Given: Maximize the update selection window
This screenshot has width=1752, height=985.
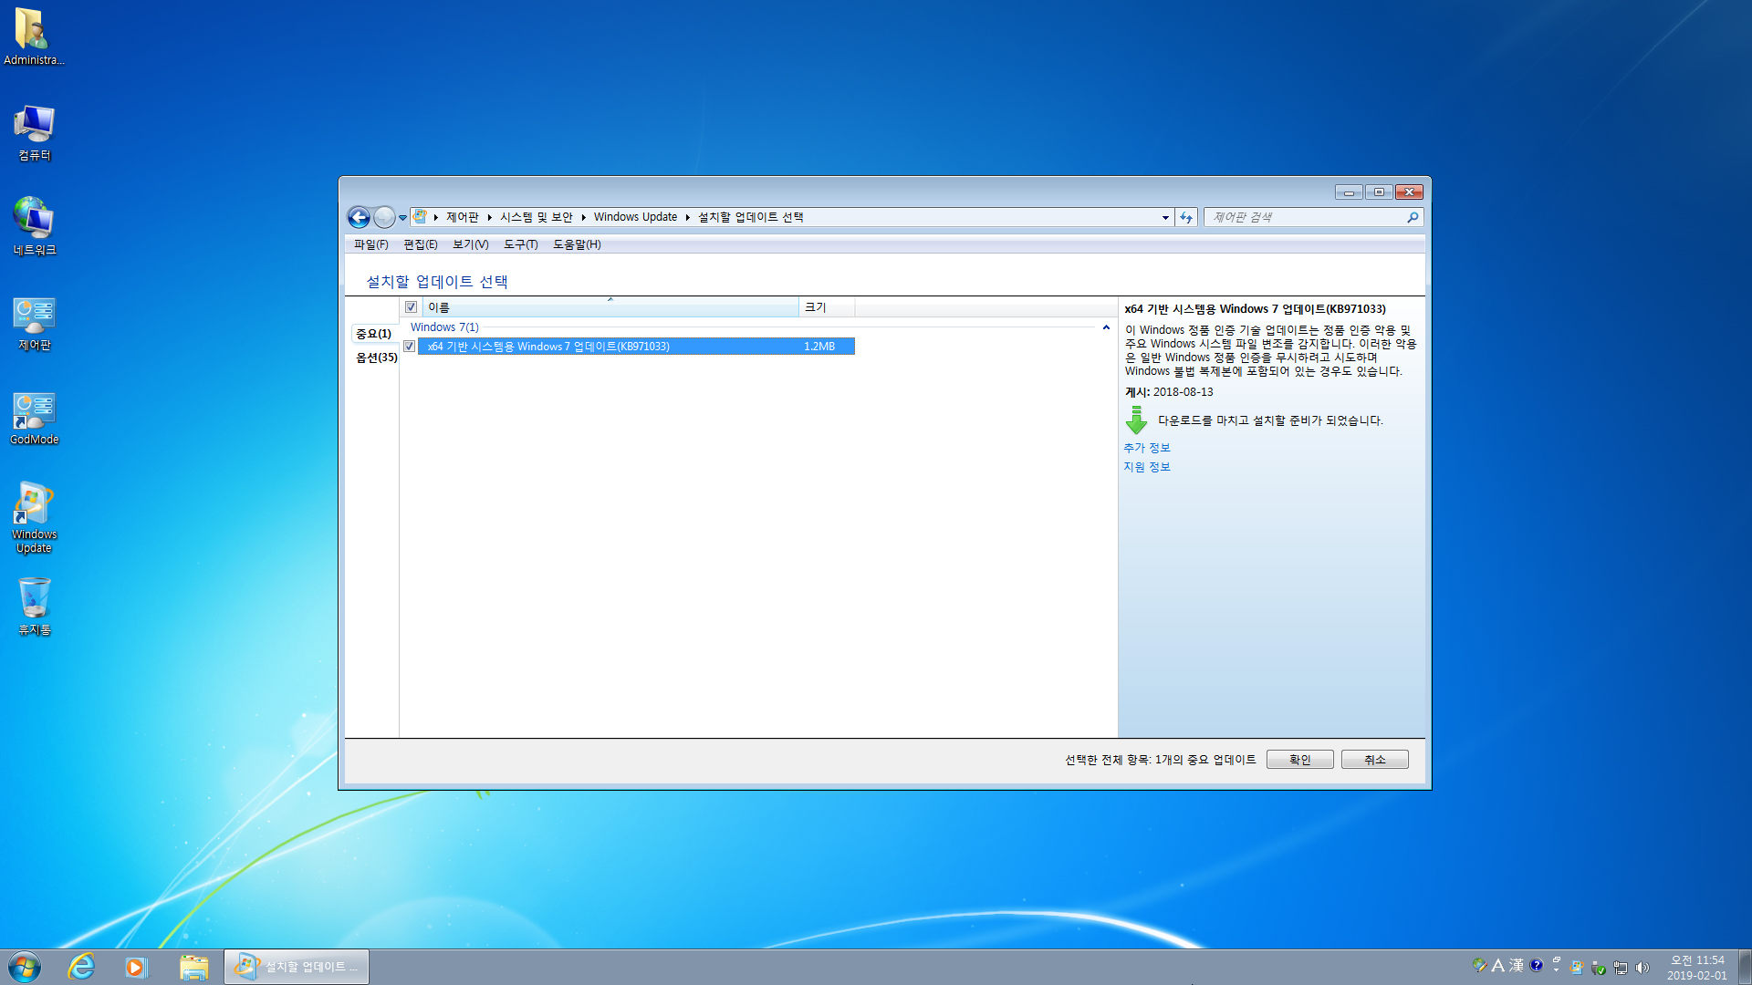Looking at the screenshot, I should click(1379, 192).
